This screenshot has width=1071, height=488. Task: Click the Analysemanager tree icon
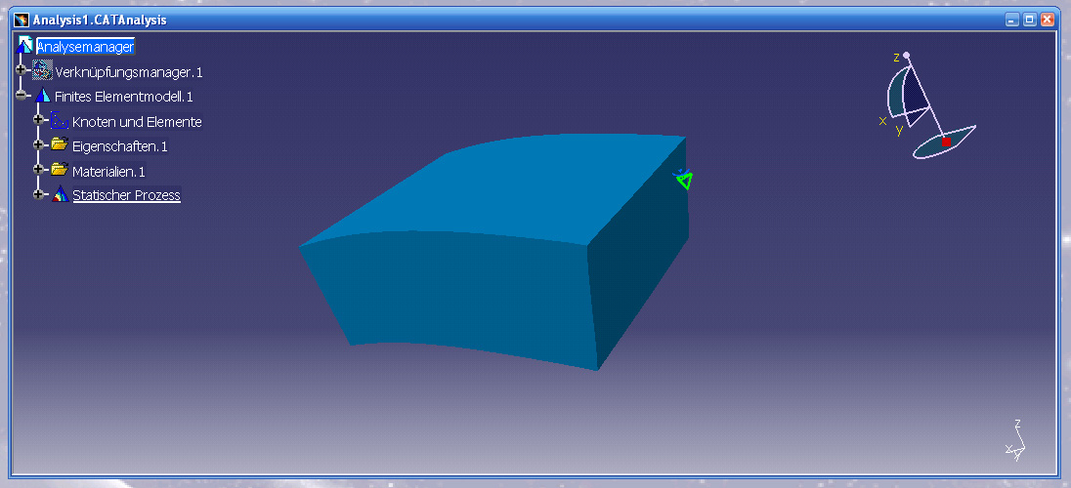pos(24,45)
